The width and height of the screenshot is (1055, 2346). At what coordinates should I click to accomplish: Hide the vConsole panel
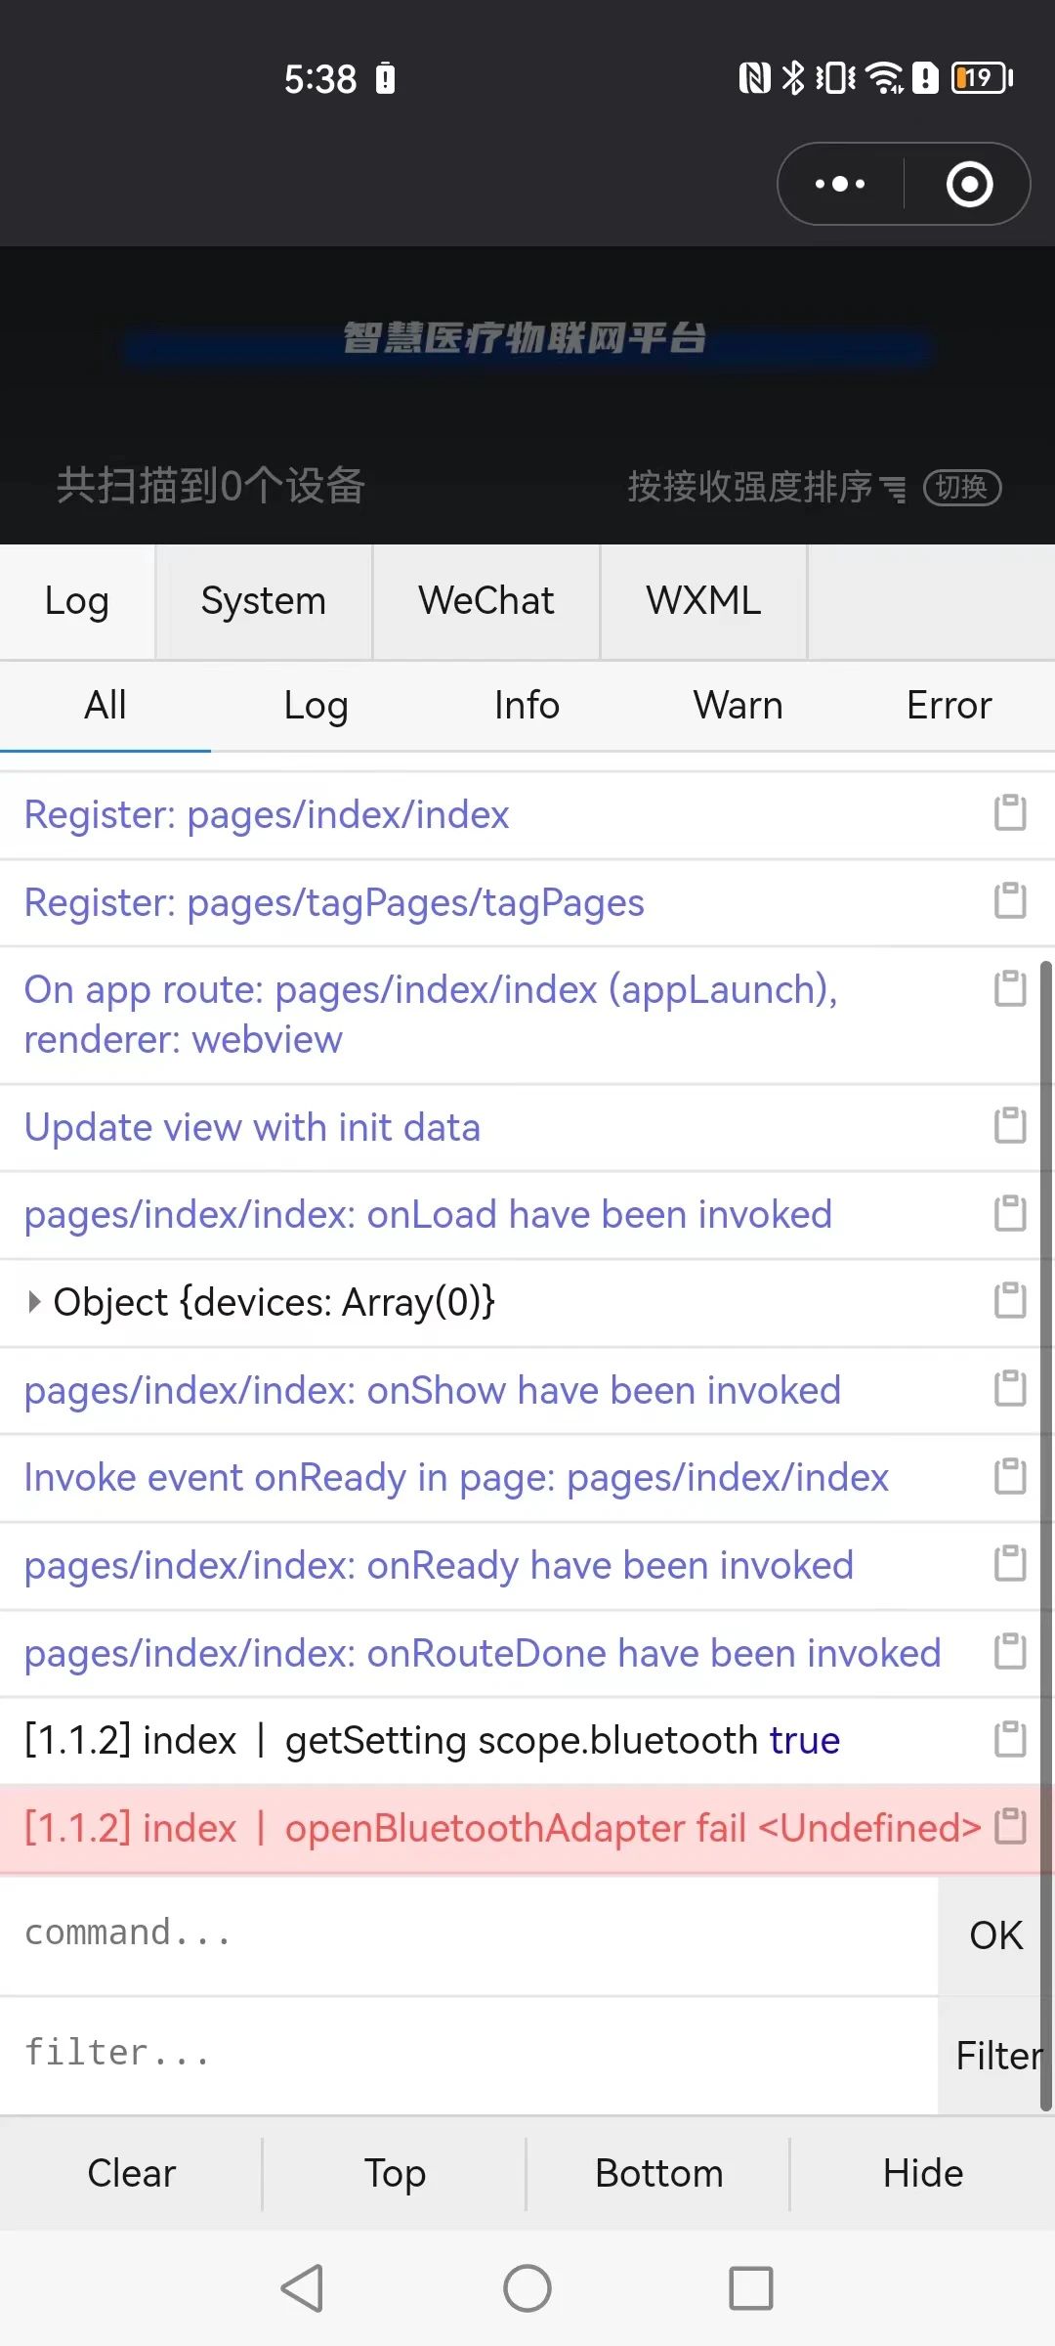click(x=923, y=2173)
